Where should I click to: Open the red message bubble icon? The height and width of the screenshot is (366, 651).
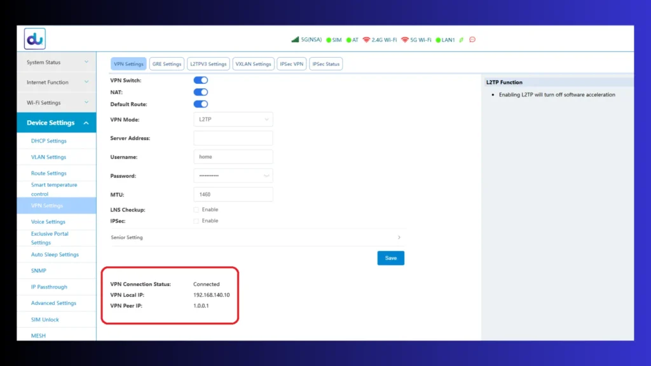(x=472, y=40)
